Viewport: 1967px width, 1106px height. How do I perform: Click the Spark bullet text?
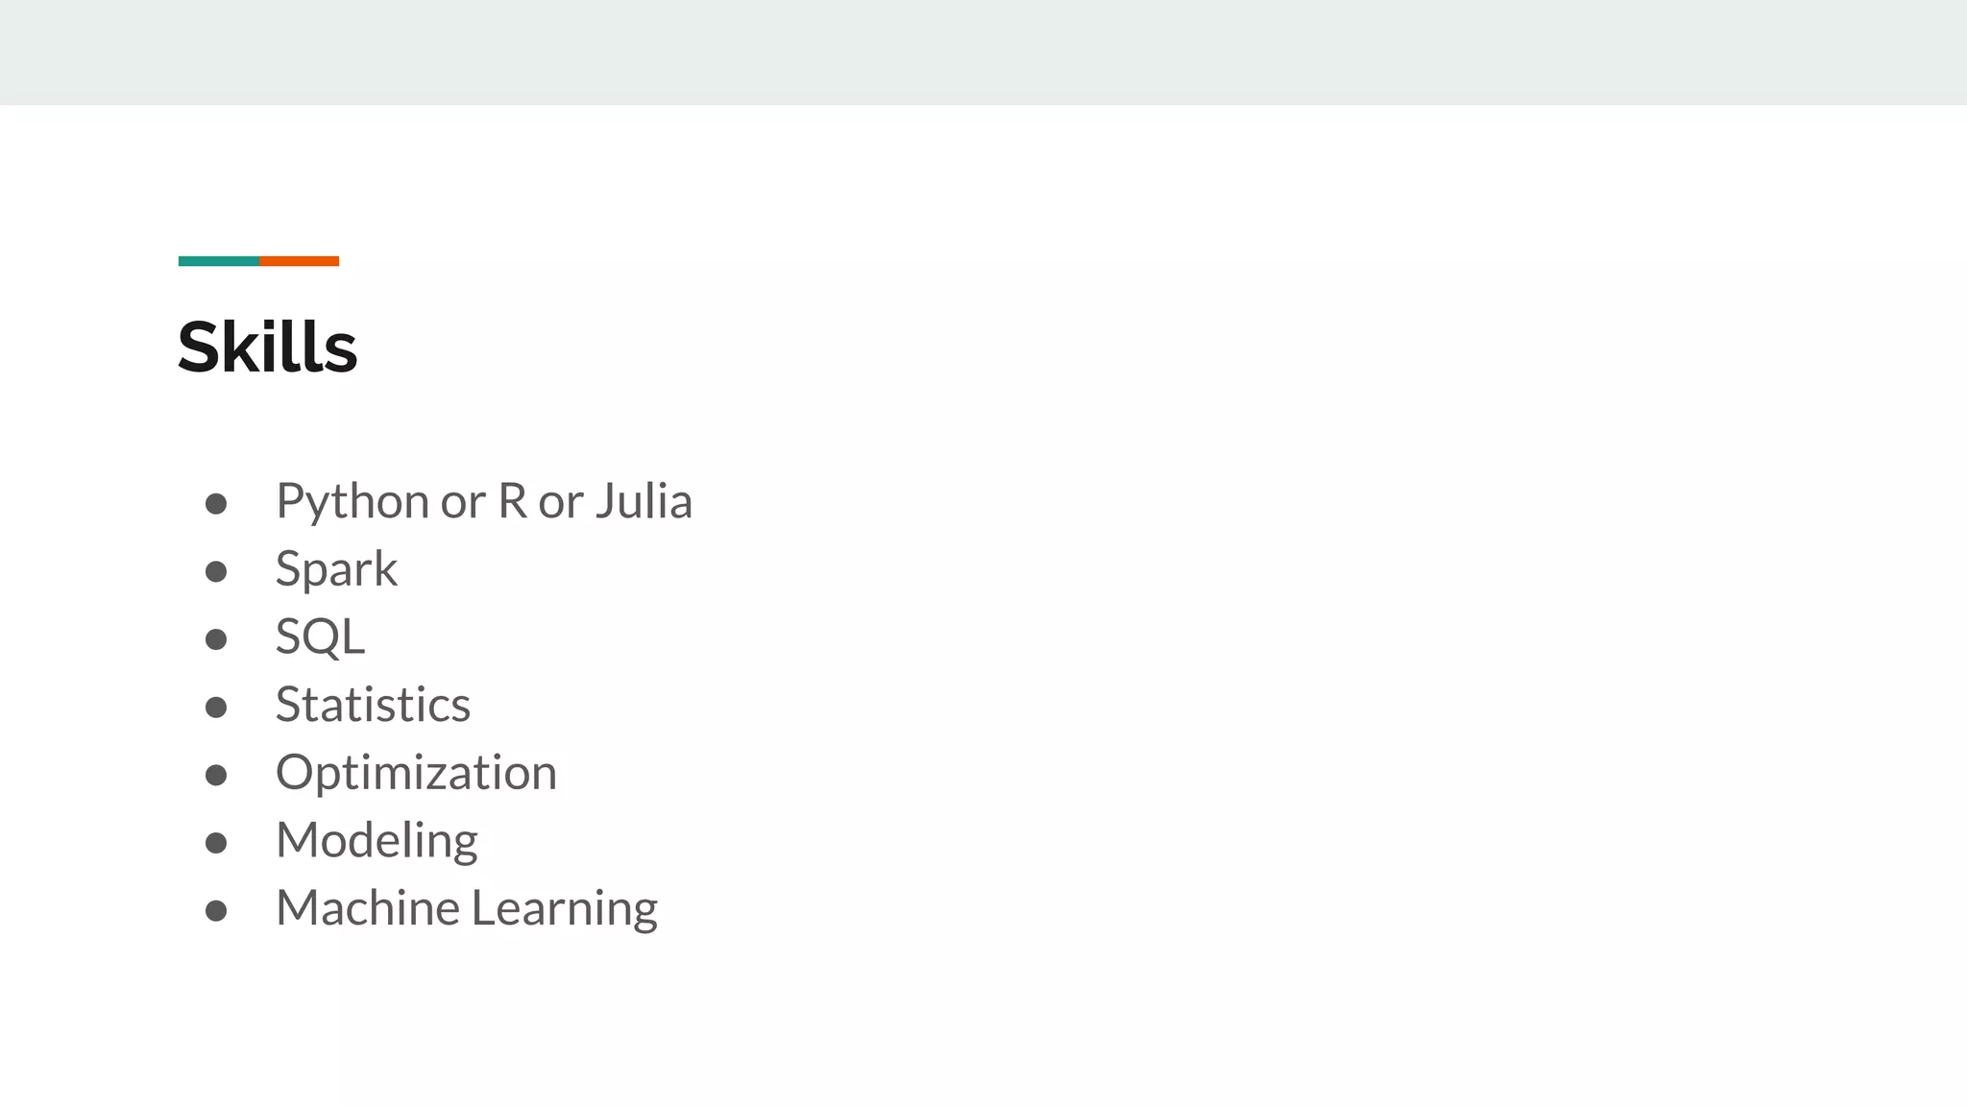(x=336, y=569)
